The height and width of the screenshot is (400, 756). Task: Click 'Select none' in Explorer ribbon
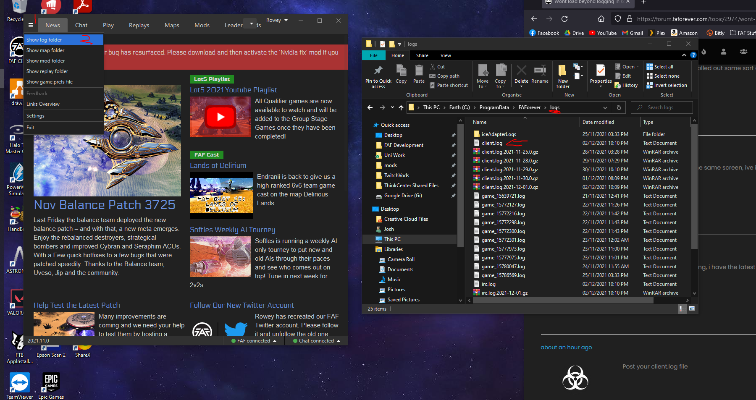tap(663, 76)
